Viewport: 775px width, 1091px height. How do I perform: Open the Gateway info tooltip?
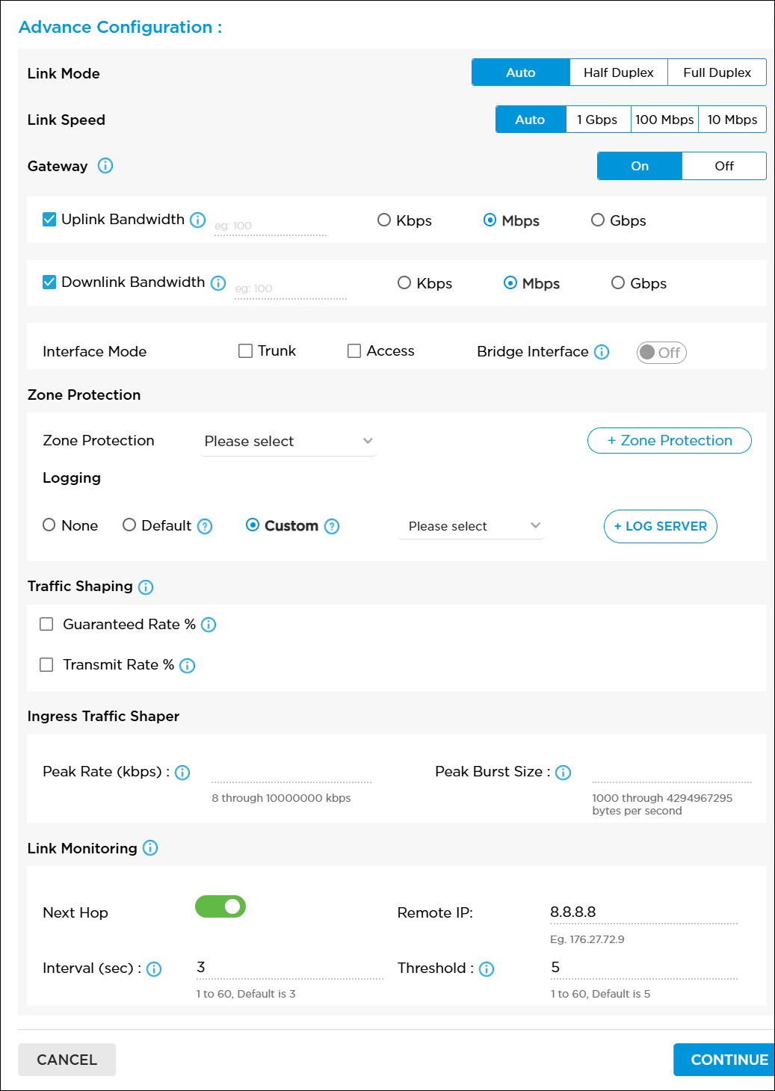pos(105,166)
